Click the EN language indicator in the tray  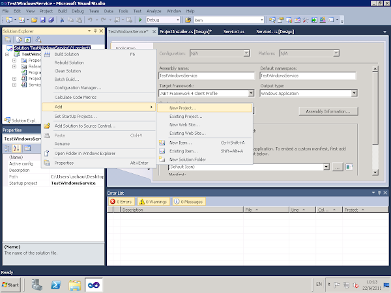click(x=319, y=284)
